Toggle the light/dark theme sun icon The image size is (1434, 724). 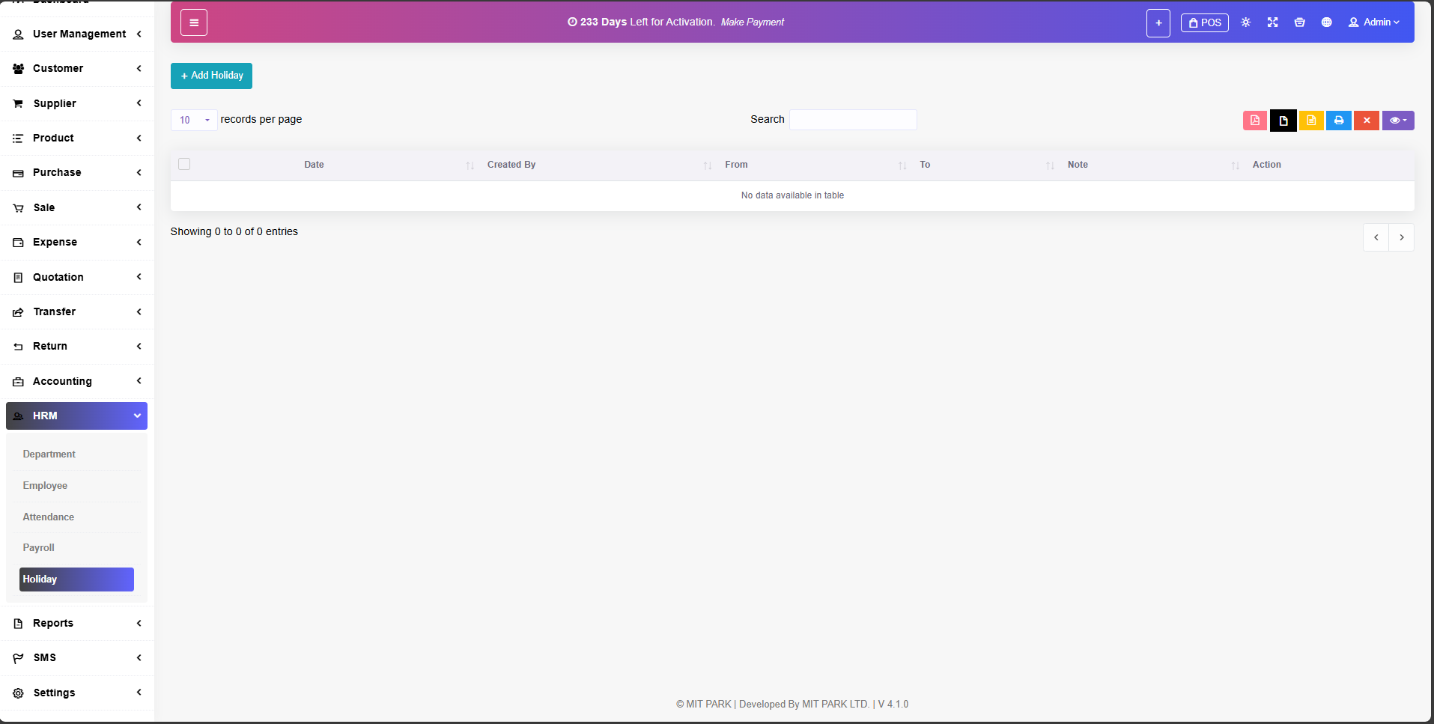1245,22
